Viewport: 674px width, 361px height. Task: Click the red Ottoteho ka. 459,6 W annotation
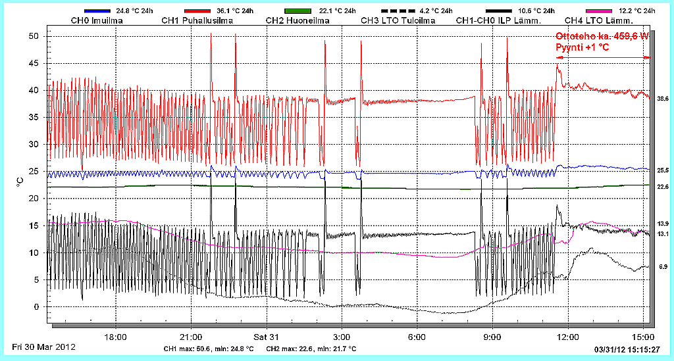pos(602,37)
